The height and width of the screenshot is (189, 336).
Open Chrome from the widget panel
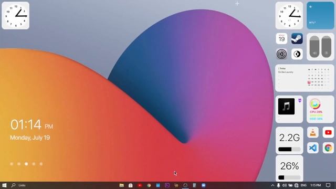328,148
